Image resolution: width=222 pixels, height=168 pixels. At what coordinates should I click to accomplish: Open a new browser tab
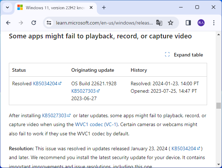tap(104, 7)
